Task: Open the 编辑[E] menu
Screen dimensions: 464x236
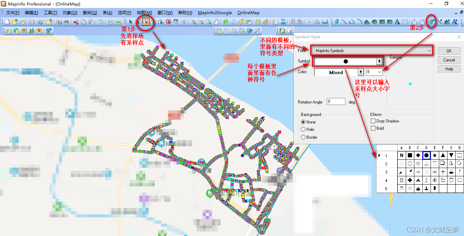Action: (31, 13)
